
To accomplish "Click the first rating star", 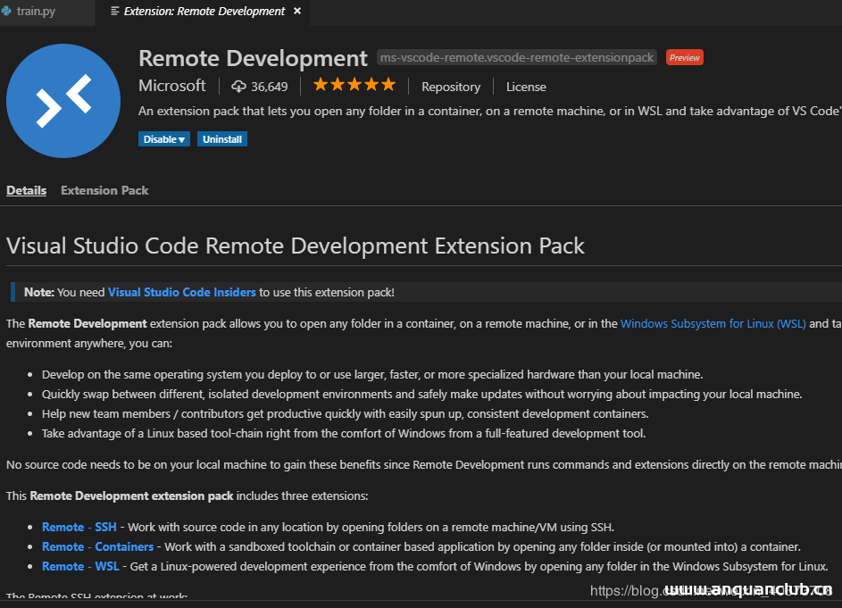I will 318,84.
